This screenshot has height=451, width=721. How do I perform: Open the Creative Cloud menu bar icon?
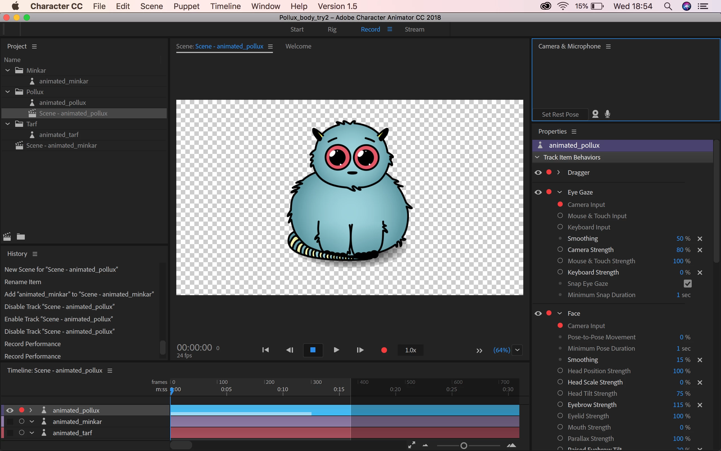(x=546, y=6)
